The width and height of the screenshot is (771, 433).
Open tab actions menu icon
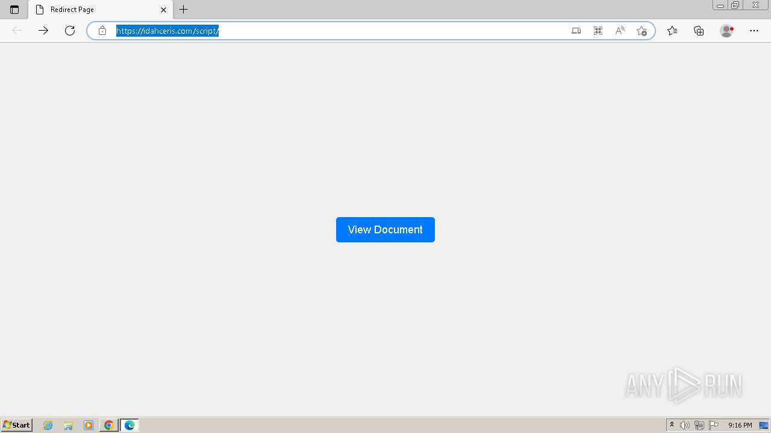tap(14, 10)
